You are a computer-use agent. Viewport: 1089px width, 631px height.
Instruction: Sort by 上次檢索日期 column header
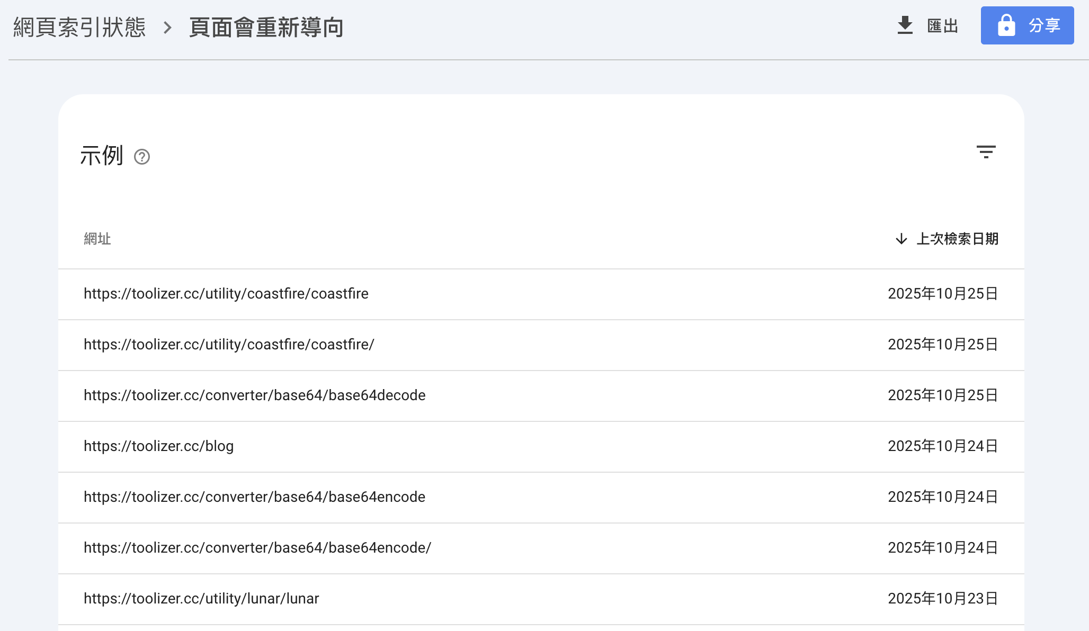click(957, 239)
